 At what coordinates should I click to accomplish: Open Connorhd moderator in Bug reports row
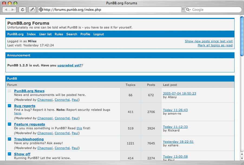[62, 118]
